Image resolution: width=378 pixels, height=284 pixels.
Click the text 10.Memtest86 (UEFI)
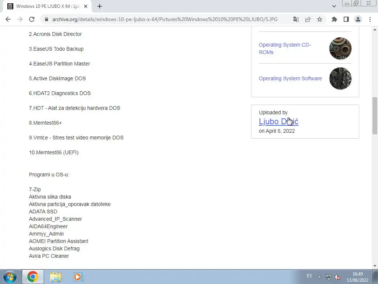54,152
